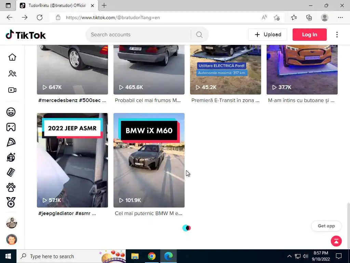
Task: Open File Explorer from the taskbar
Action: point(135,256)
